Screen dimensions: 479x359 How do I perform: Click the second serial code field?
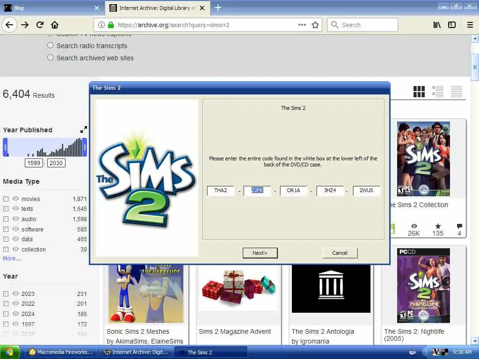click(x=257, y=191)
